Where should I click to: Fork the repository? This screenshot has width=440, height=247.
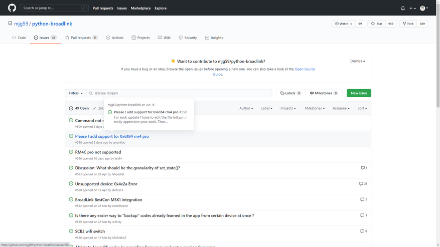[x=408, y=24]
